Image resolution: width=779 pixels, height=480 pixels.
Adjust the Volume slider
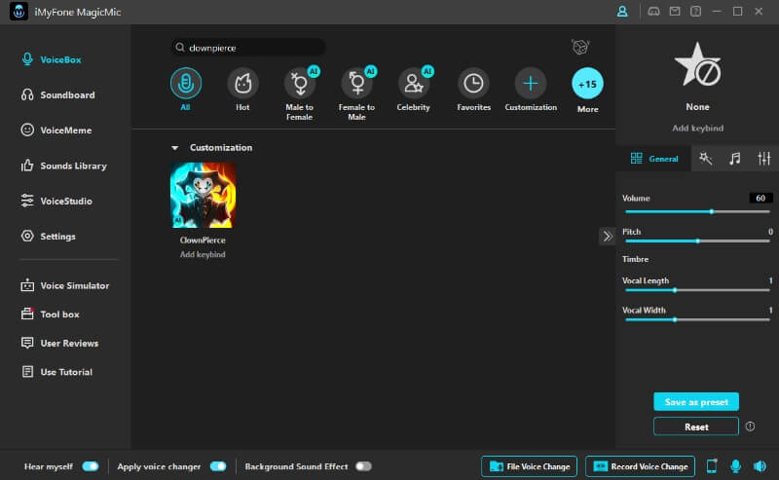click(x=697, y=211)
